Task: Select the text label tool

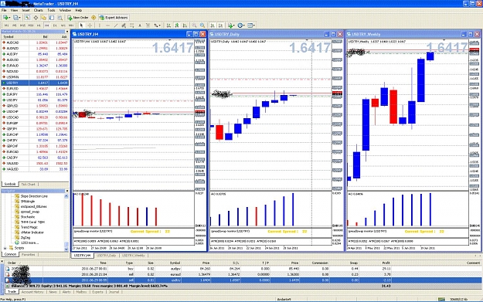Action: coord(148,25)
